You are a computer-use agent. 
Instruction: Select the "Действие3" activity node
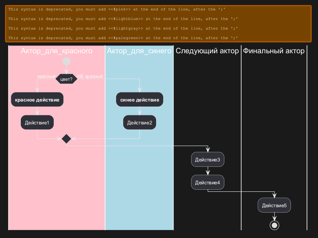pos(208,160)
